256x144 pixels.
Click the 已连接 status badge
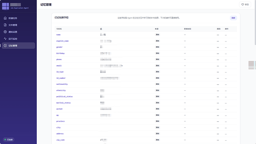9,140
